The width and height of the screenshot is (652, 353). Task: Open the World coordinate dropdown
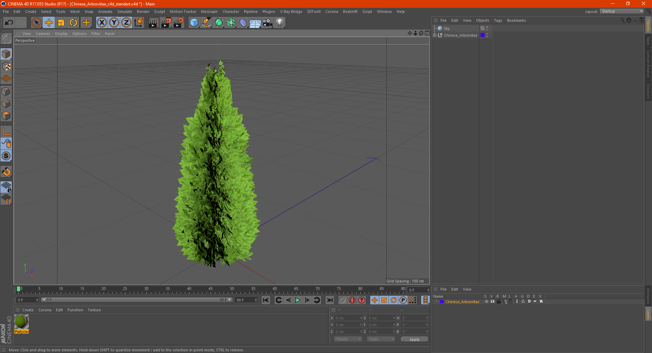348,339
